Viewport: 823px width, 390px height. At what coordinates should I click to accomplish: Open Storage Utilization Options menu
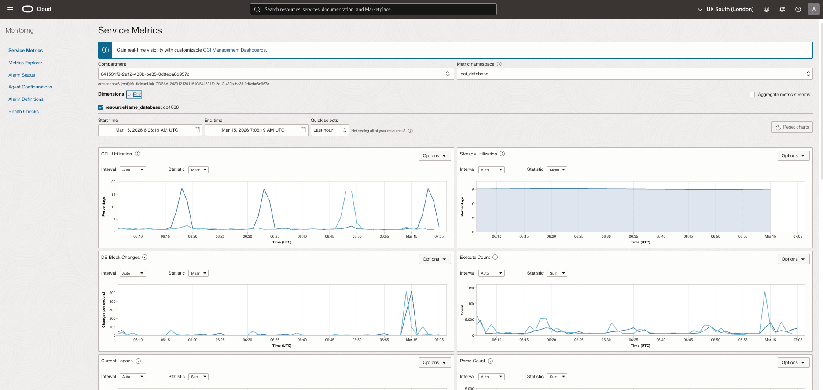click(794, 155)
